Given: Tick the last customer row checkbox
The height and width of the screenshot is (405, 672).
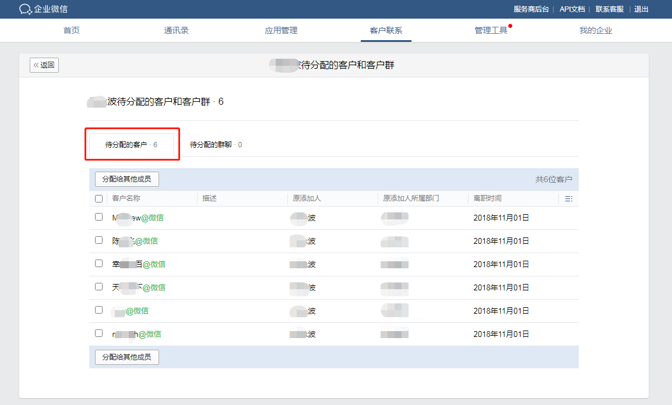Looking at the screenshot, I should click(98, 333).
